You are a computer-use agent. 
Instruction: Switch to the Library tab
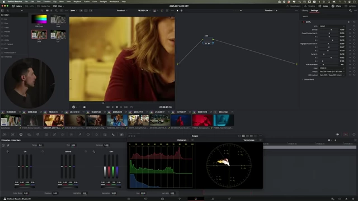pos(305,11)
